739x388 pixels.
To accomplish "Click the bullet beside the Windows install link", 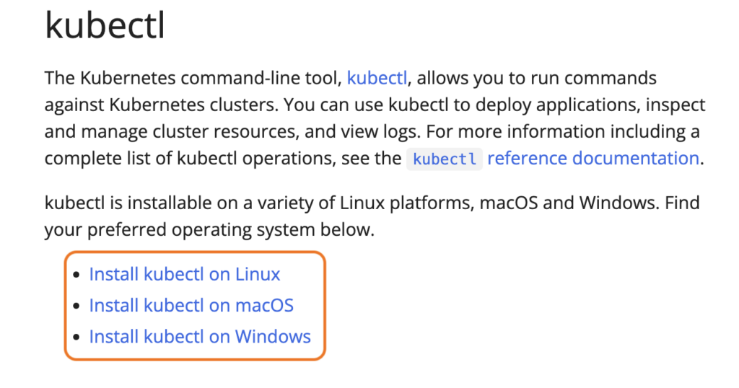I will (x=76, y=337).
